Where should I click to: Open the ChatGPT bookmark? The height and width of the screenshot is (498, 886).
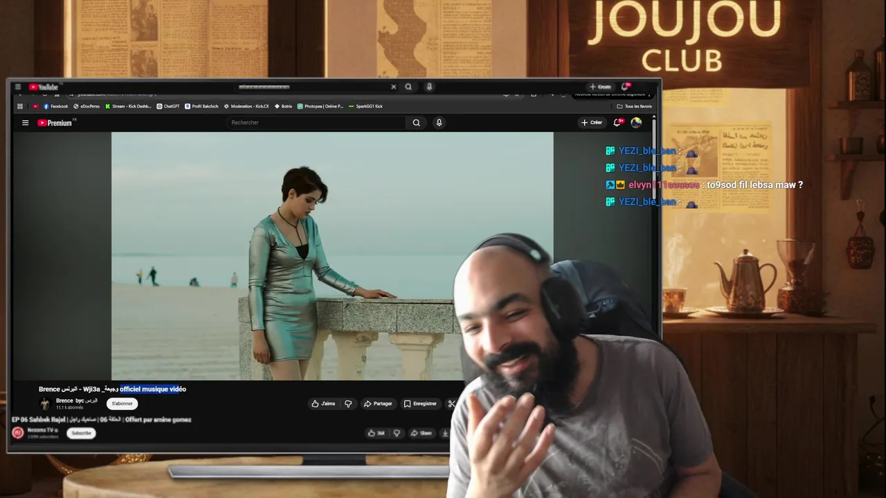pos(168,107)
